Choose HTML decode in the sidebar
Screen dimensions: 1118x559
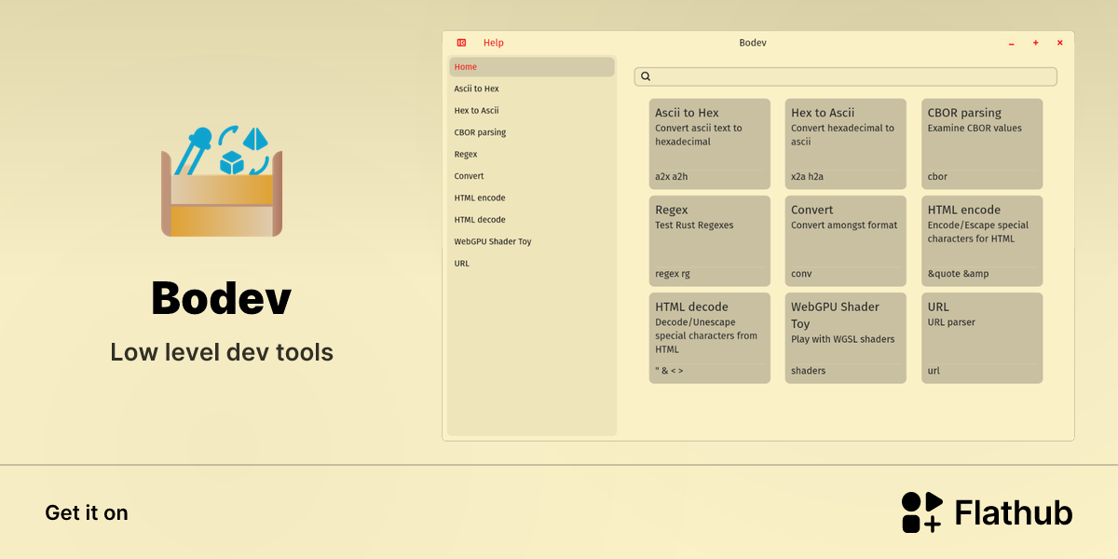point(532,220)
